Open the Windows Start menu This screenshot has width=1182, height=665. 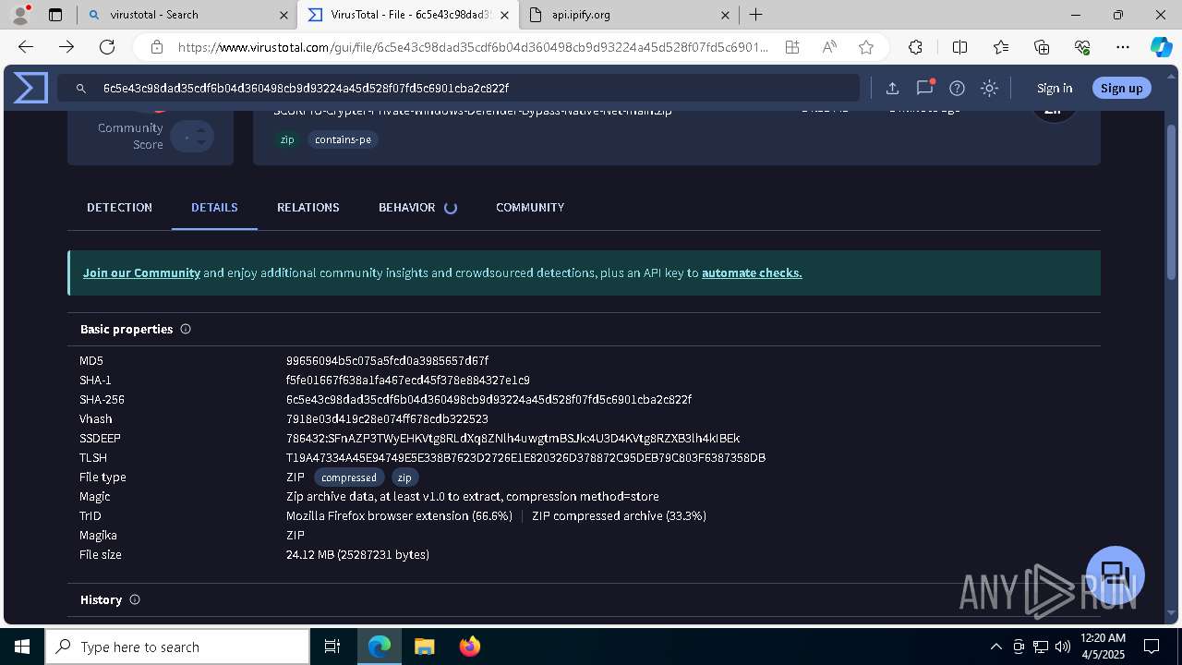click(x=21, y=647)
